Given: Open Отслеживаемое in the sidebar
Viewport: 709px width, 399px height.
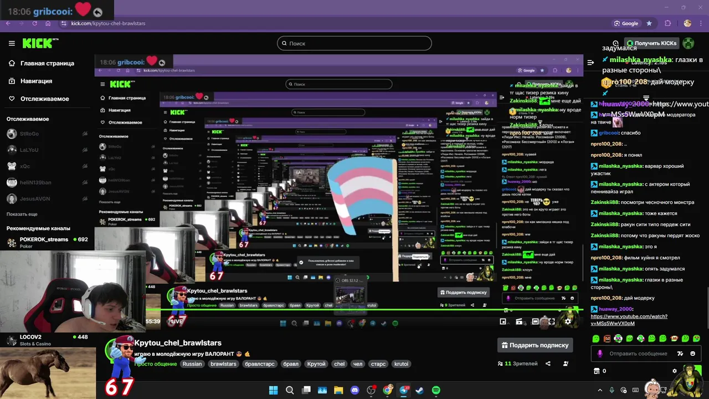Looking at the screenshot, I should [44, 99].
